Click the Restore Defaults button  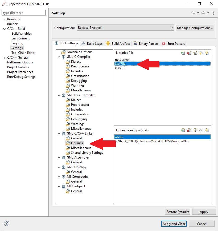(178, 212)
